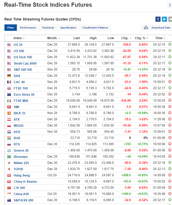This screenshot has height=205, width=172.
Task: Click the email share icon
Action: (170, 19)
